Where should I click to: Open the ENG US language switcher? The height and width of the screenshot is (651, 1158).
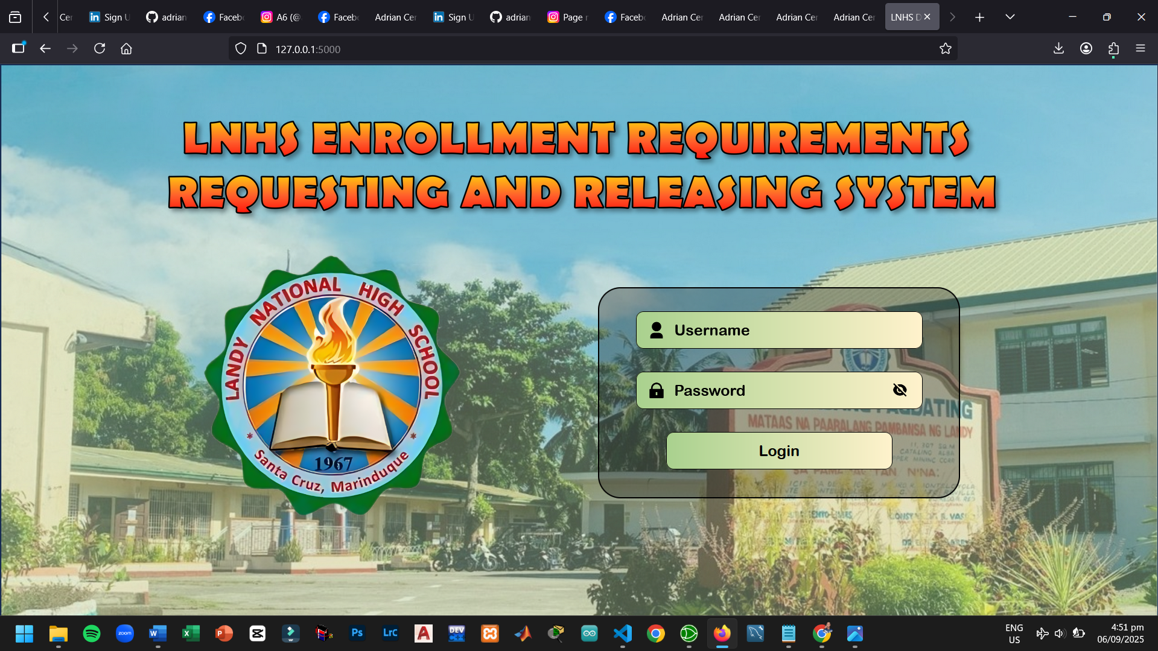(1014, 634)
